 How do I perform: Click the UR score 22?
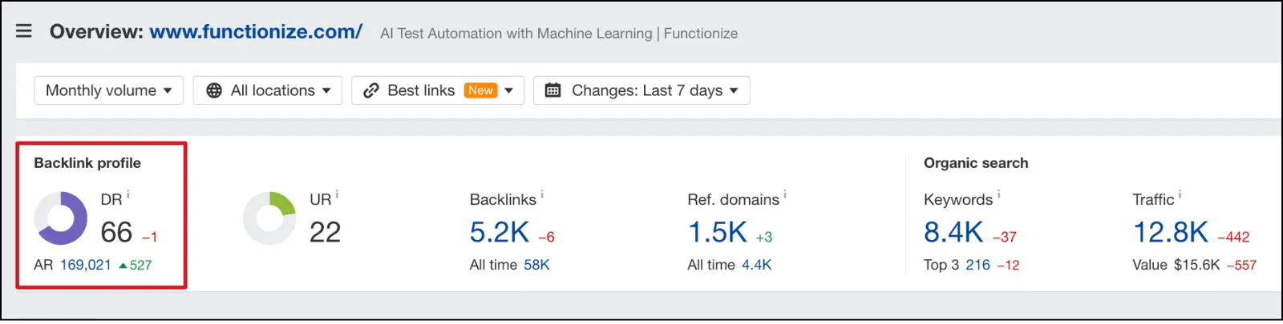point(326,233)
